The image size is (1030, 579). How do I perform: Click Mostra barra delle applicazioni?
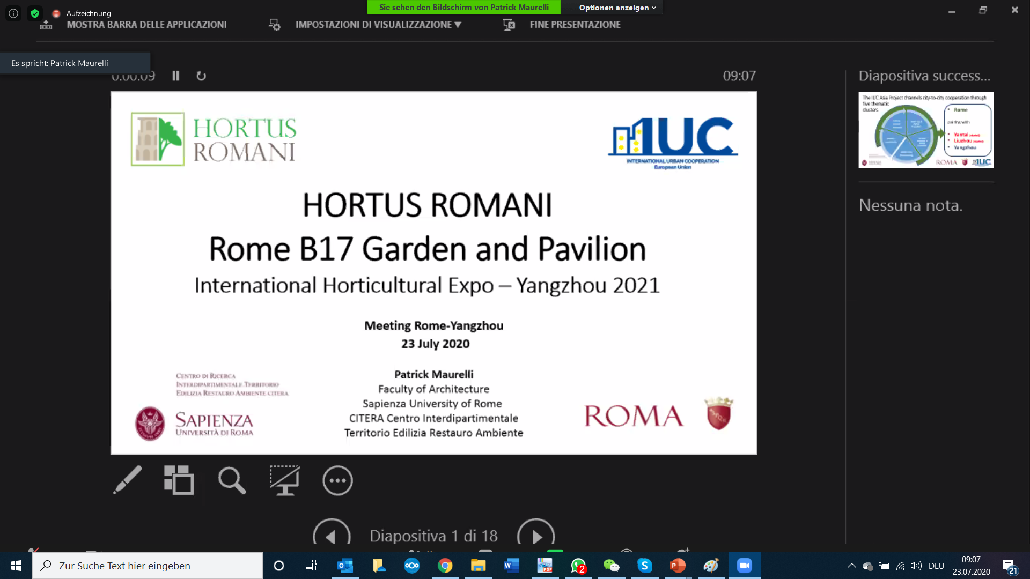(146, 25)
